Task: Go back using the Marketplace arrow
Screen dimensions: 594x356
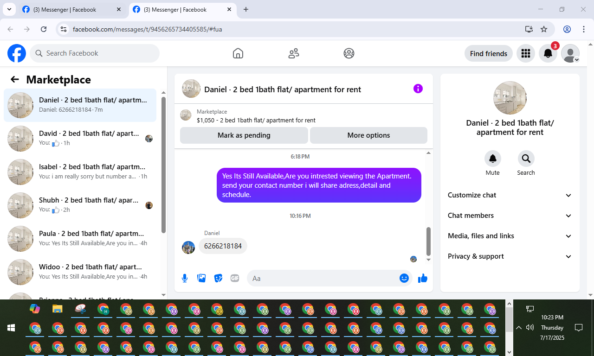Action: pos(15,79)
